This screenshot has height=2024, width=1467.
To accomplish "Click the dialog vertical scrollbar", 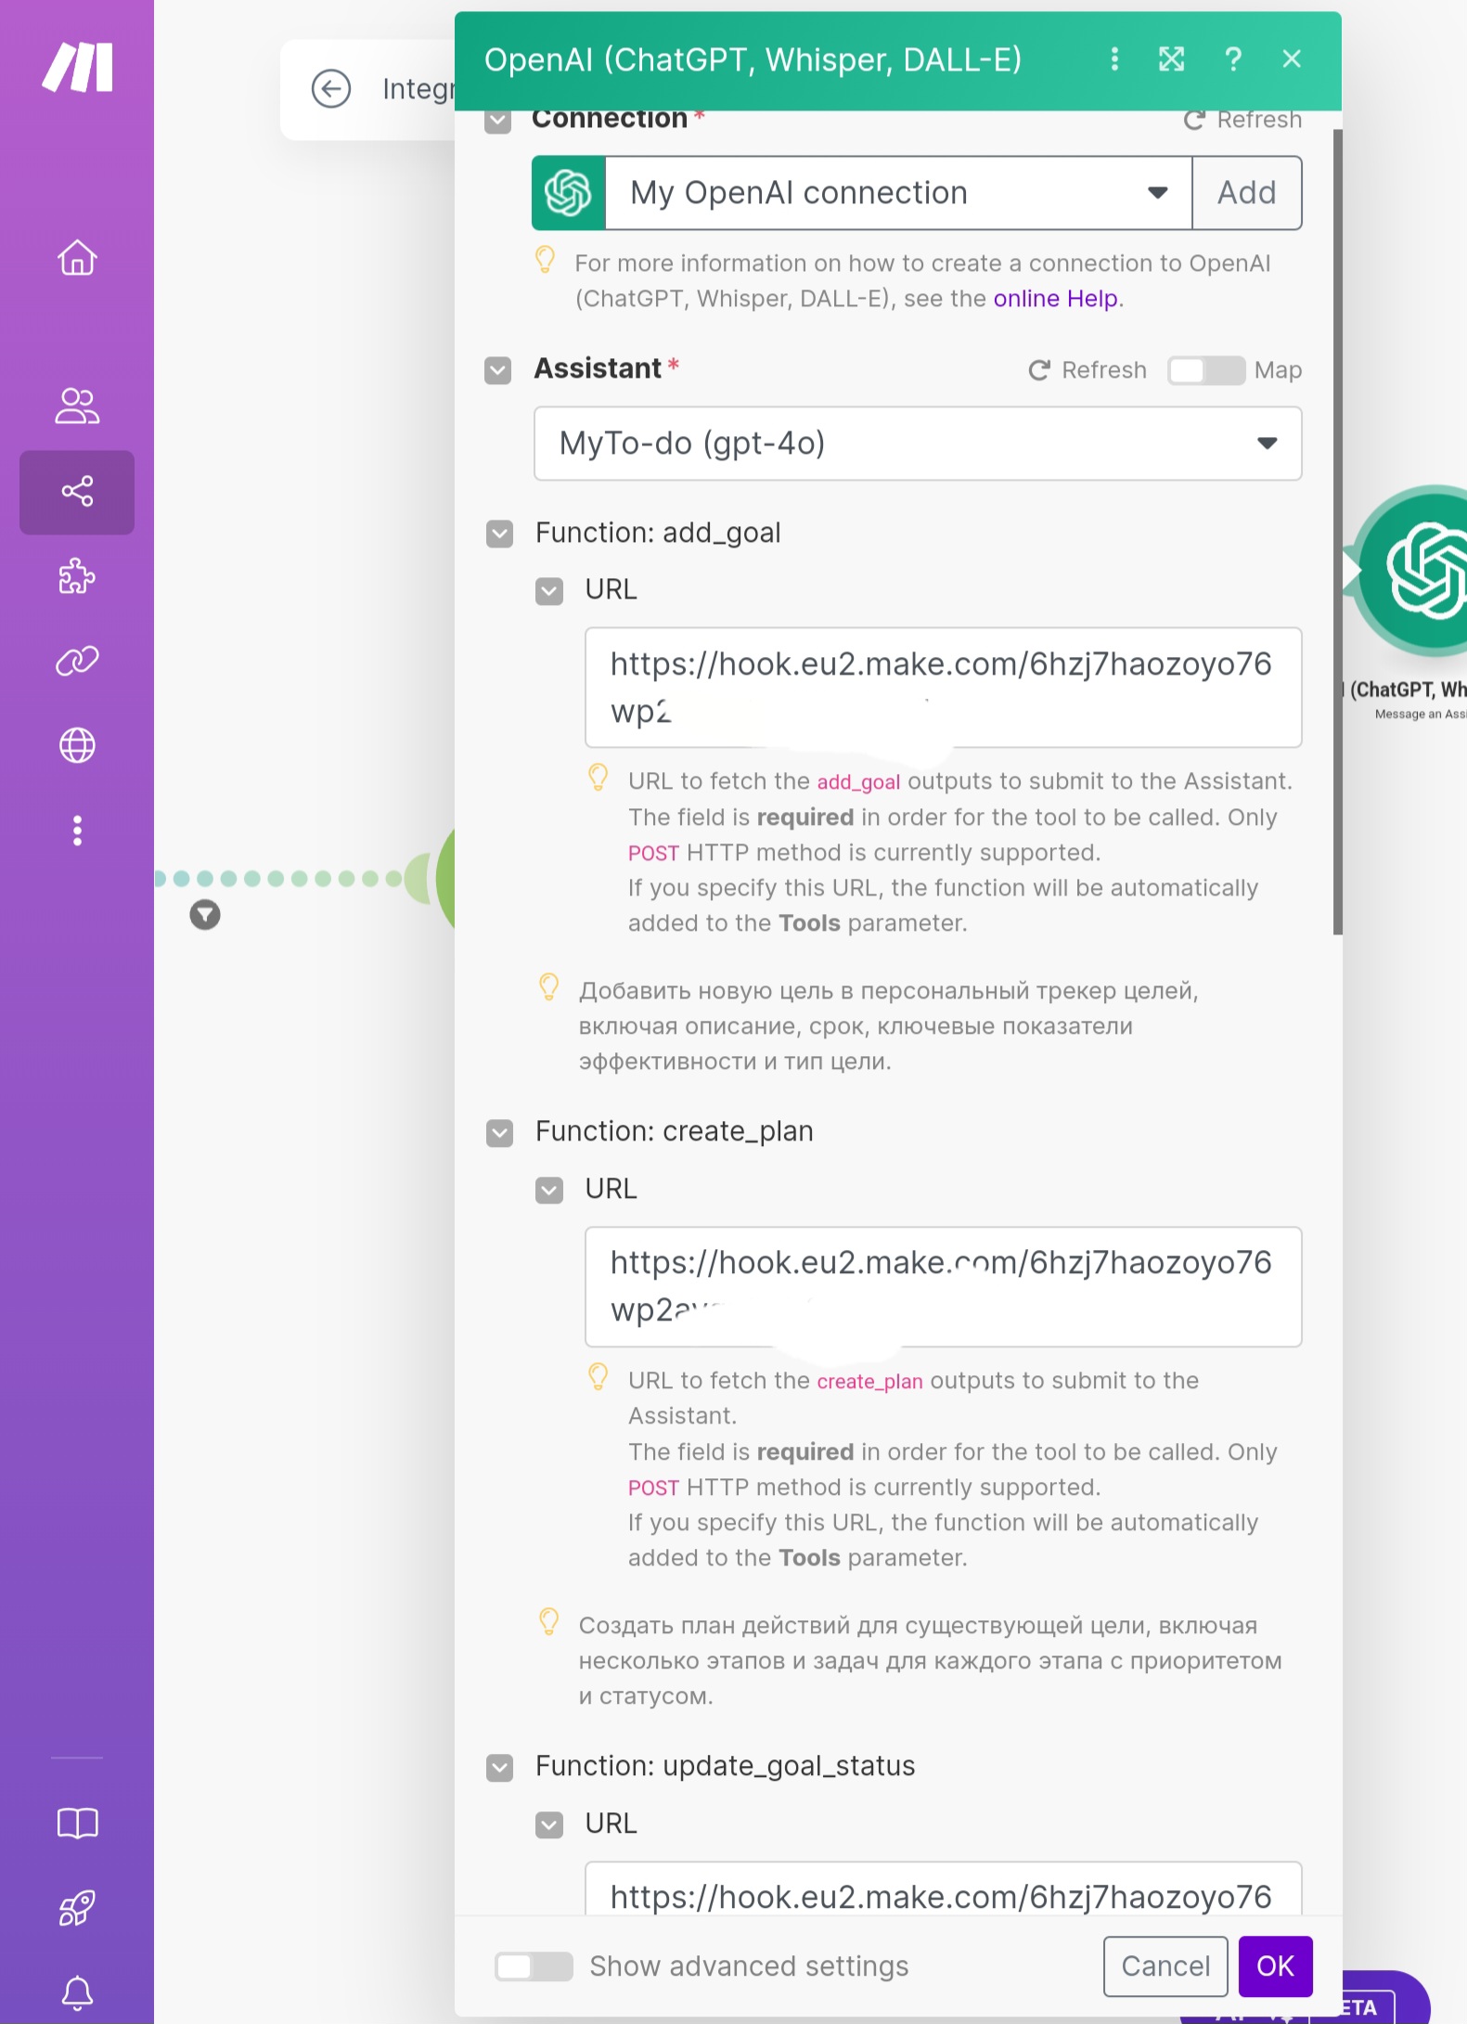I will coord(1337,531).
